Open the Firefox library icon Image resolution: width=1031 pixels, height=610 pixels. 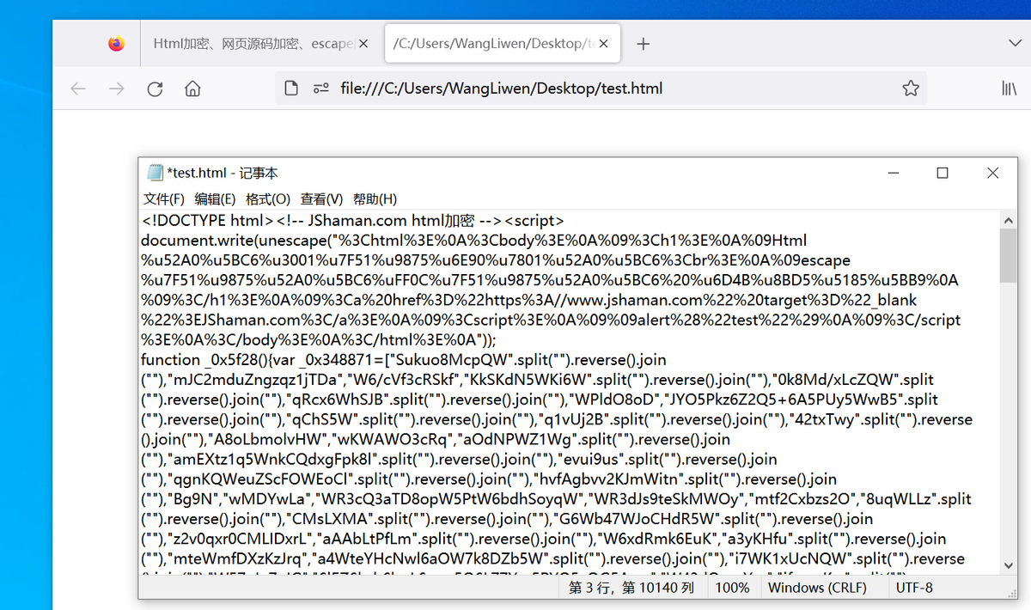pos(1009,88)
